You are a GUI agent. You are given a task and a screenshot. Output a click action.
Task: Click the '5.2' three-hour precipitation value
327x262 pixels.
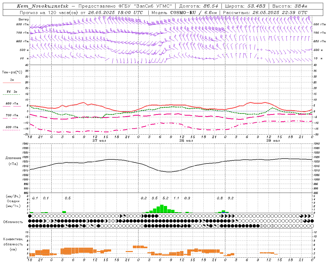click(166, 198)
